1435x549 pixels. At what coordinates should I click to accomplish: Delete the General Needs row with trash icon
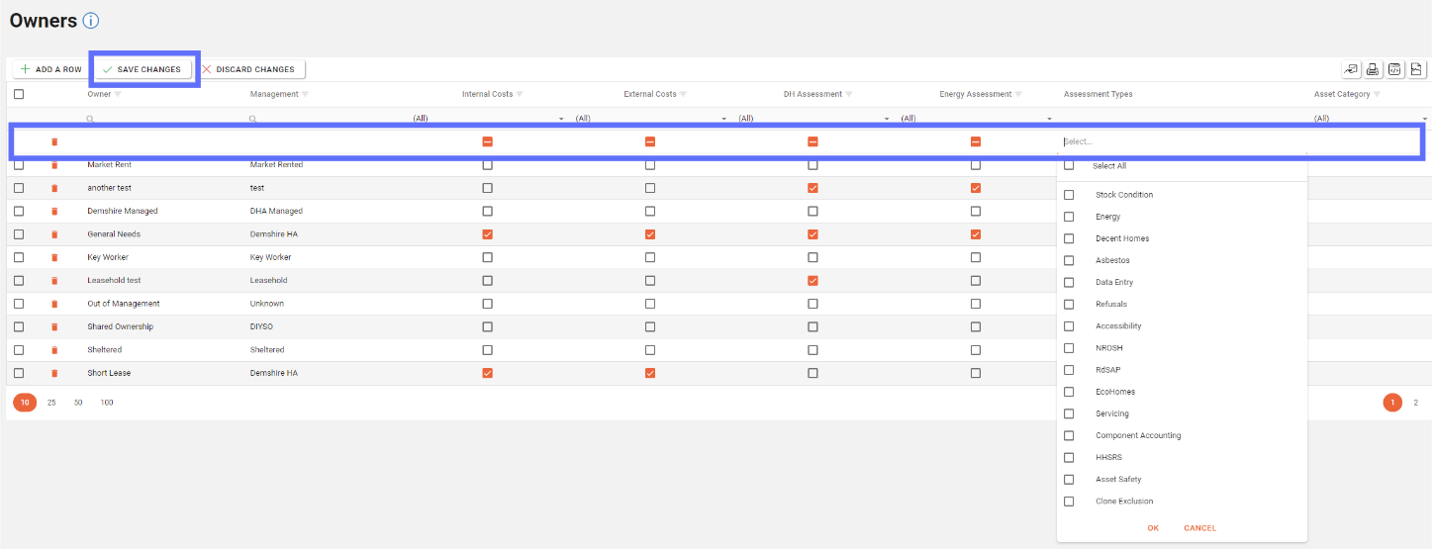[54, 234]
